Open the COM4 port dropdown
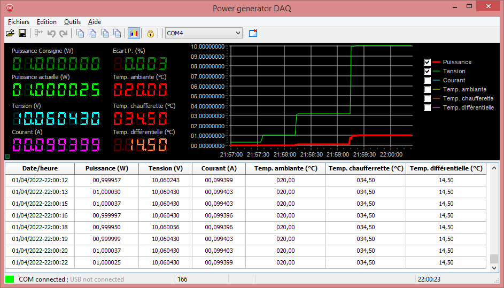Screen dimensions: 504x288 click(x=204, y=33)
